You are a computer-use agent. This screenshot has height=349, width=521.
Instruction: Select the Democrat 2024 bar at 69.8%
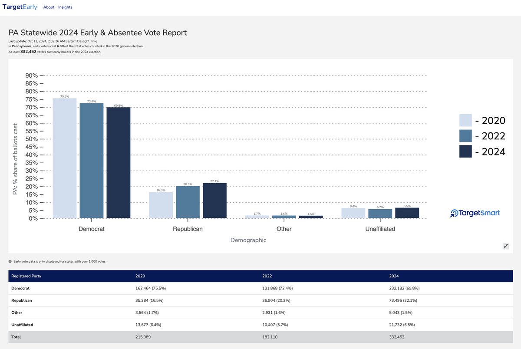pyautogui.click(x=118, y=163)
